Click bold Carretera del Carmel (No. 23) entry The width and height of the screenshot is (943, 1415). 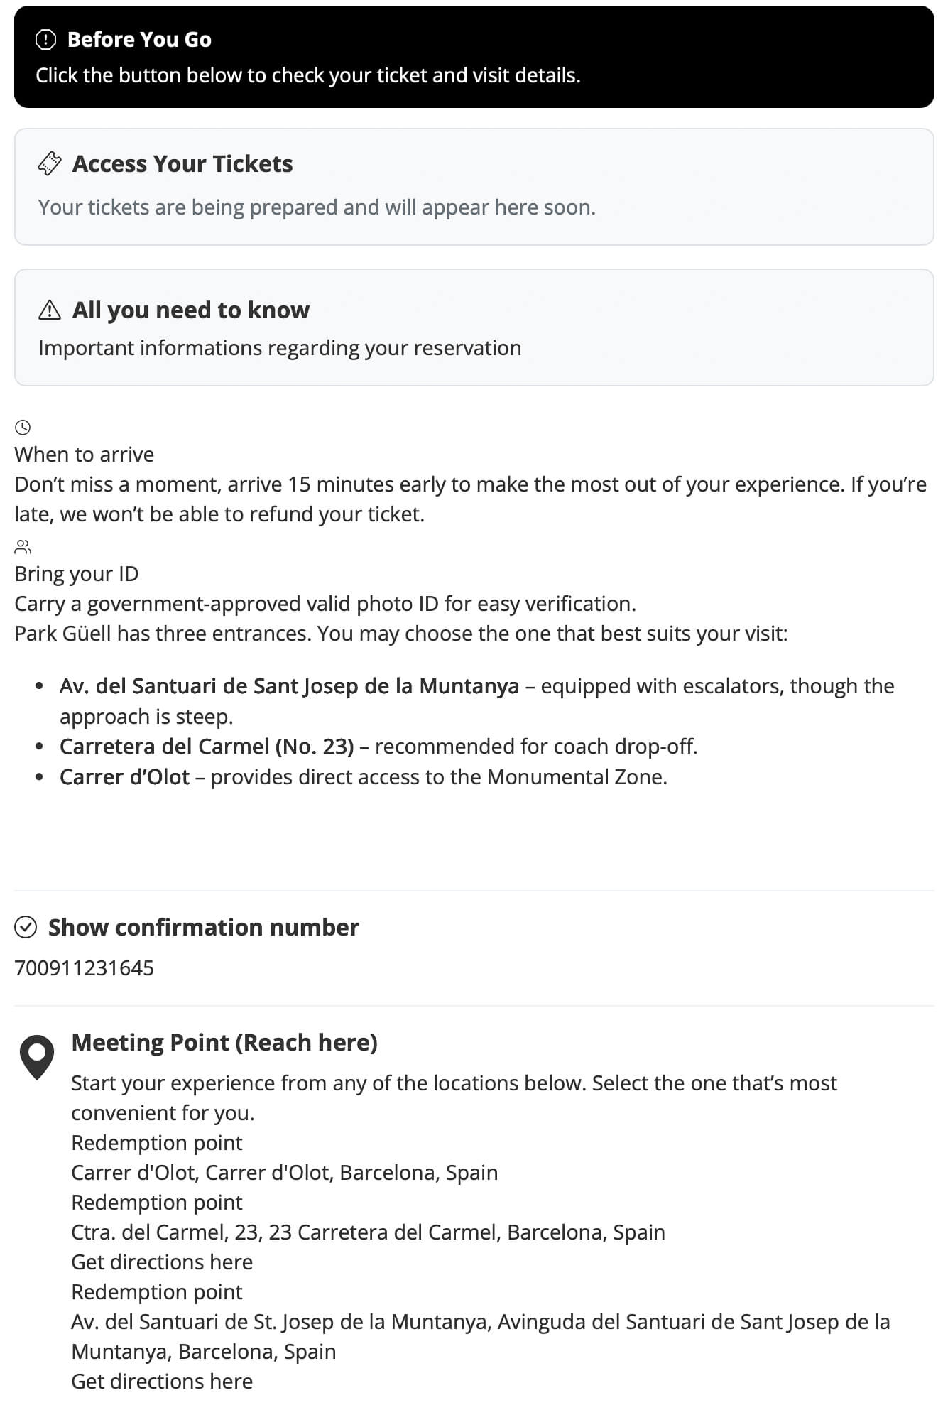pyautogui.click(x=207, y=746)
